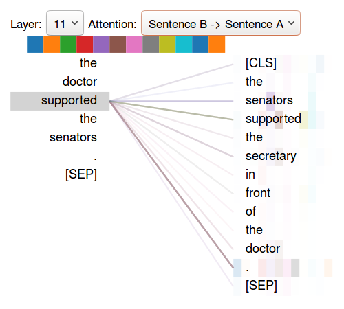Toggle the last orange attention head swatch

coord(217,45)
